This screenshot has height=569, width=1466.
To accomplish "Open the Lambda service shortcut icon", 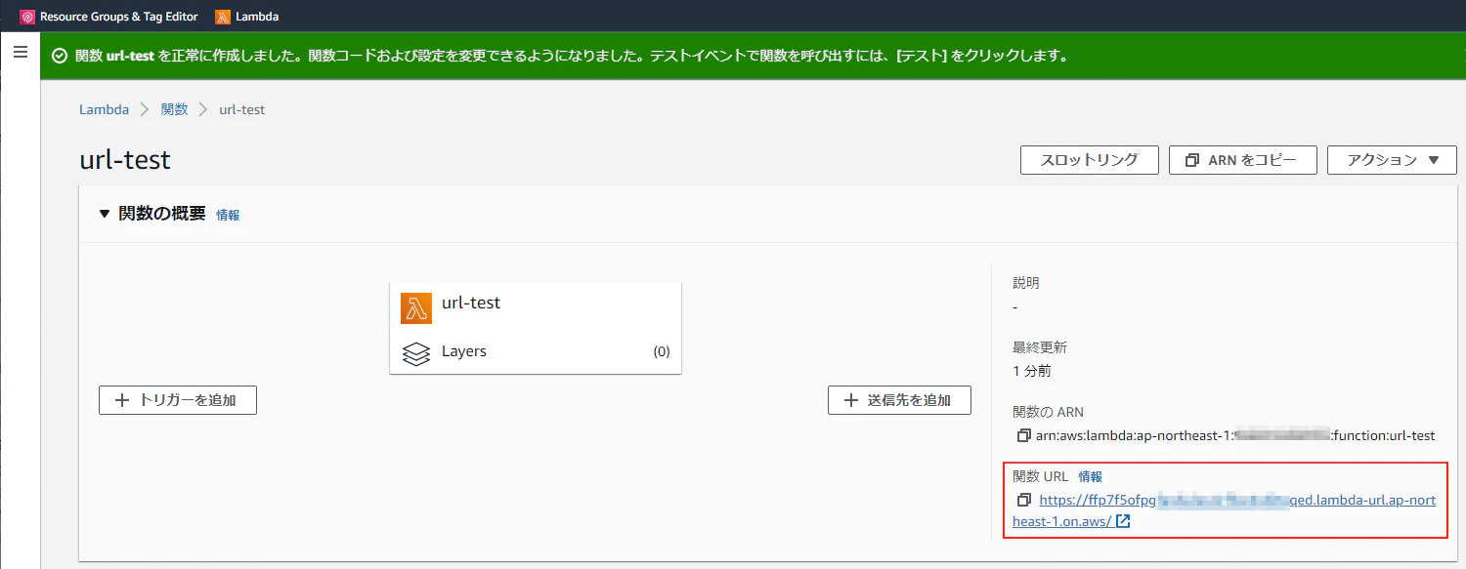I will point(223,17).
